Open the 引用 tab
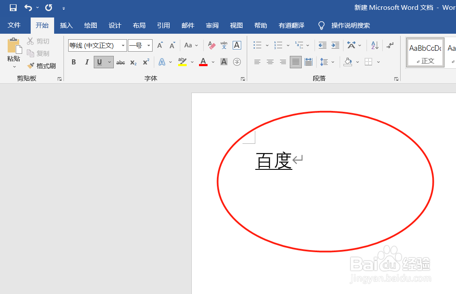The image size is (456, 294). pos(164,25)
